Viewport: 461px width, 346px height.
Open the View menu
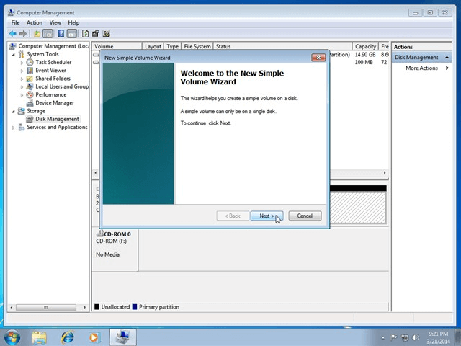point(55,22)
